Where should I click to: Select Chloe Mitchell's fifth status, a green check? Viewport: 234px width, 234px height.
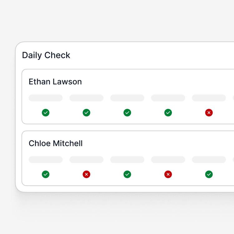209,174
